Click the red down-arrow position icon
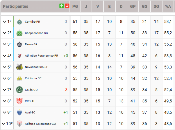175x130 pixels. 67,6
